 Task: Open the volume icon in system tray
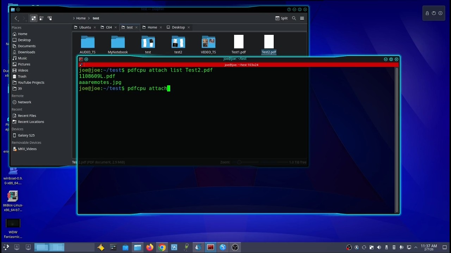[379, 247]
